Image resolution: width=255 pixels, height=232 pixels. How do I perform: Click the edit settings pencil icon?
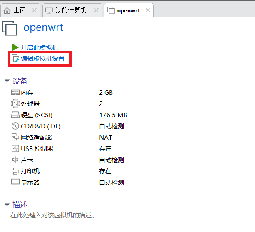[x=15, y=59]
